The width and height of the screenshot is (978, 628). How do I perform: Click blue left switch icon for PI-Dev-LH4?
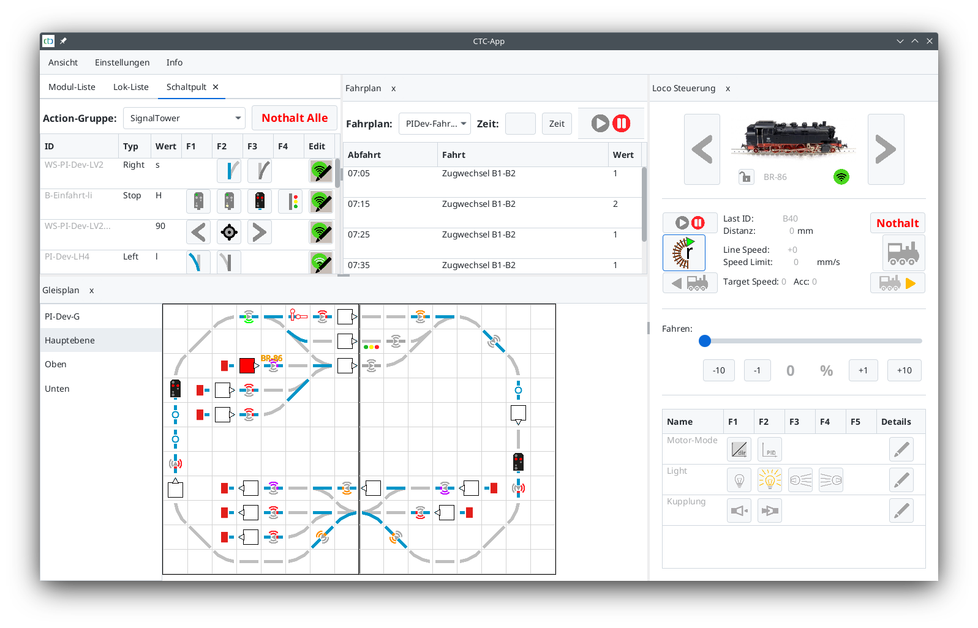pyautogui.click(x=198, y=262)
